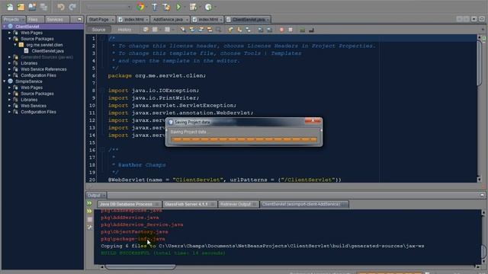Collapse the ClientServlet project node
The image size is (488, 274).
tap(5, 27)
